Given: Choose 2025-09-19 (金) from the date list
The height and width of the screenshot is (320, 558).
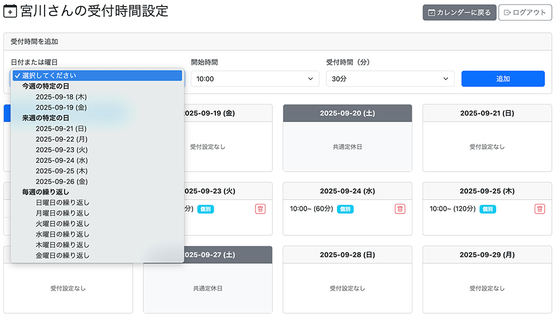Looking at the screenshot, I should pyautogui.click(x=61, y=108).
